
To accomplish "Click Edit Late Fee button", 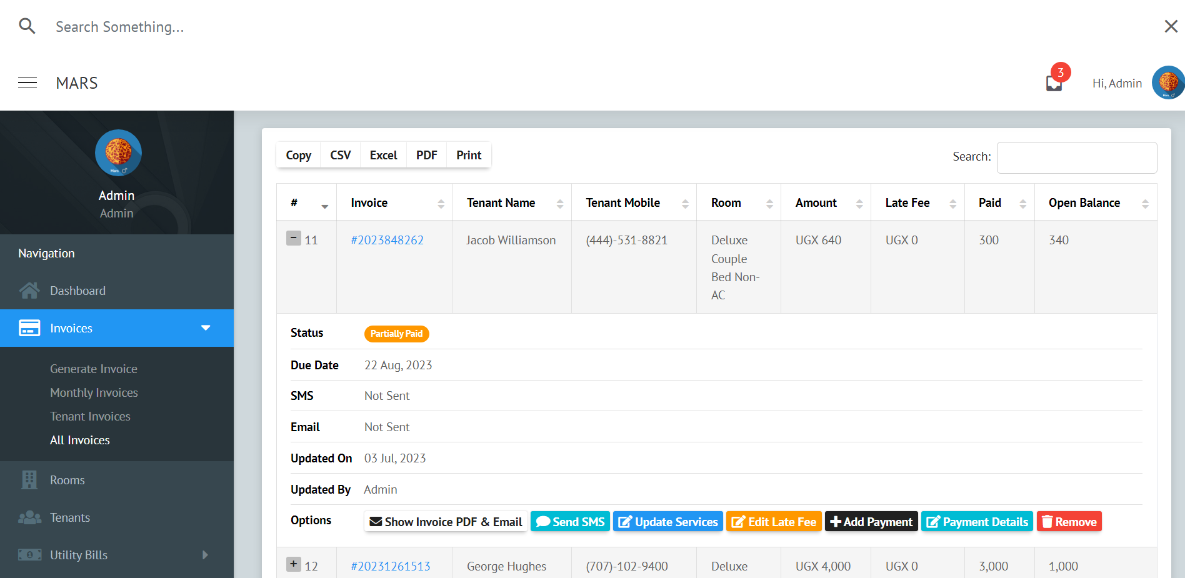I will (774, 522).
